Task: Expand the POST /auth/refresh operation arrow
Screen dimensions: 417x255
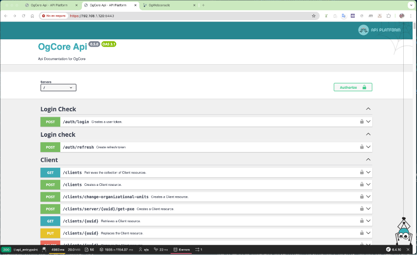Action: (368, 147)
